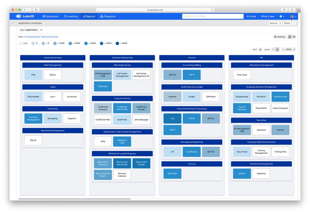This screenshot has width=310, height=213.
Task: Select the 'n/a' cost filter circle
Action: [x=20, y=43]
